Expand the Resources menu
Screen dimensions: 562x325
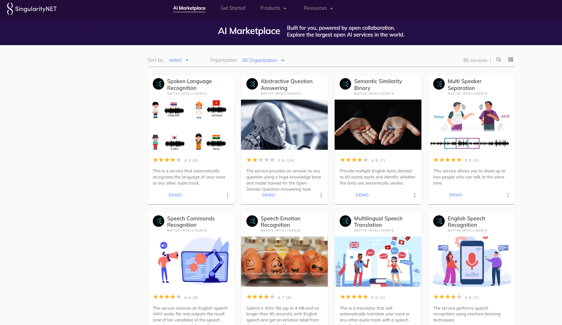tap(318, 8)
